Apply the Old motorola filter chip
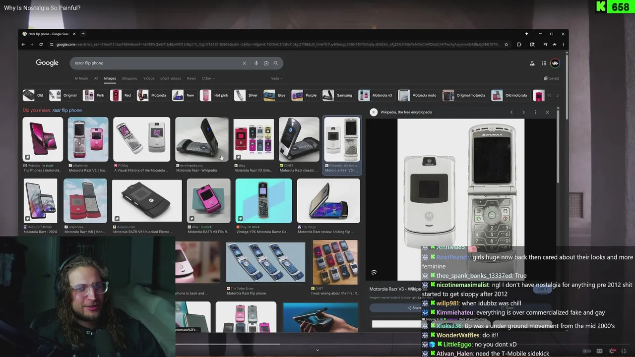This screenshot has height=357, width=635. (510, 95)
